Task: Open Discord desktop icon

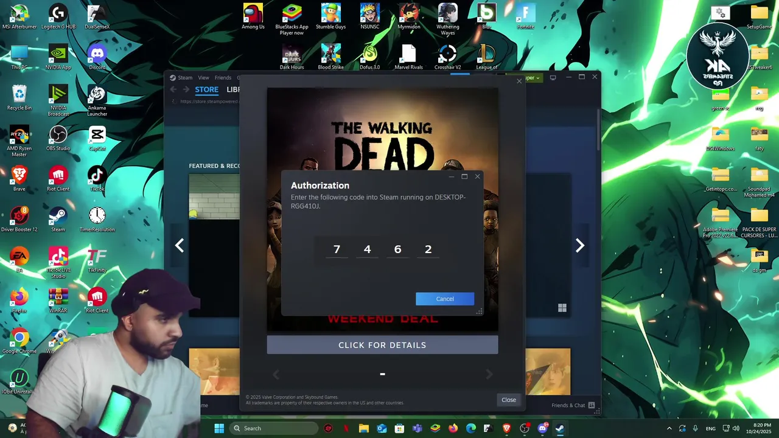Action: point(97,58)
